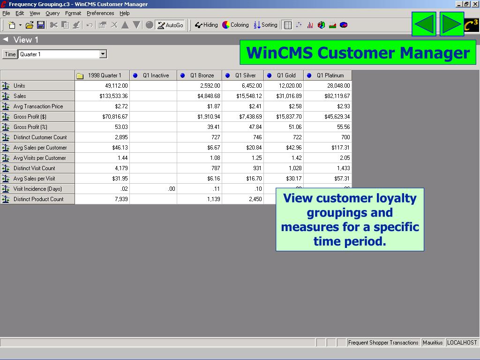Screen dimensions: 480x360
Task: Click the round gray Stop icon
Action: click(150, 25)
